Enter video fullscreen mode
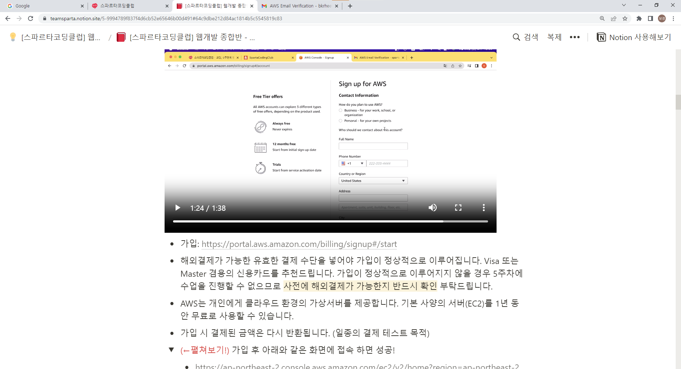 pos(458,208)
